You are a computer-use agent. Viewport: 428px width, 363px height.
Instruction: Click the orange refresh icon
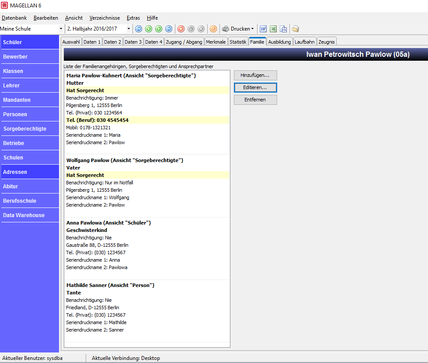213,29
